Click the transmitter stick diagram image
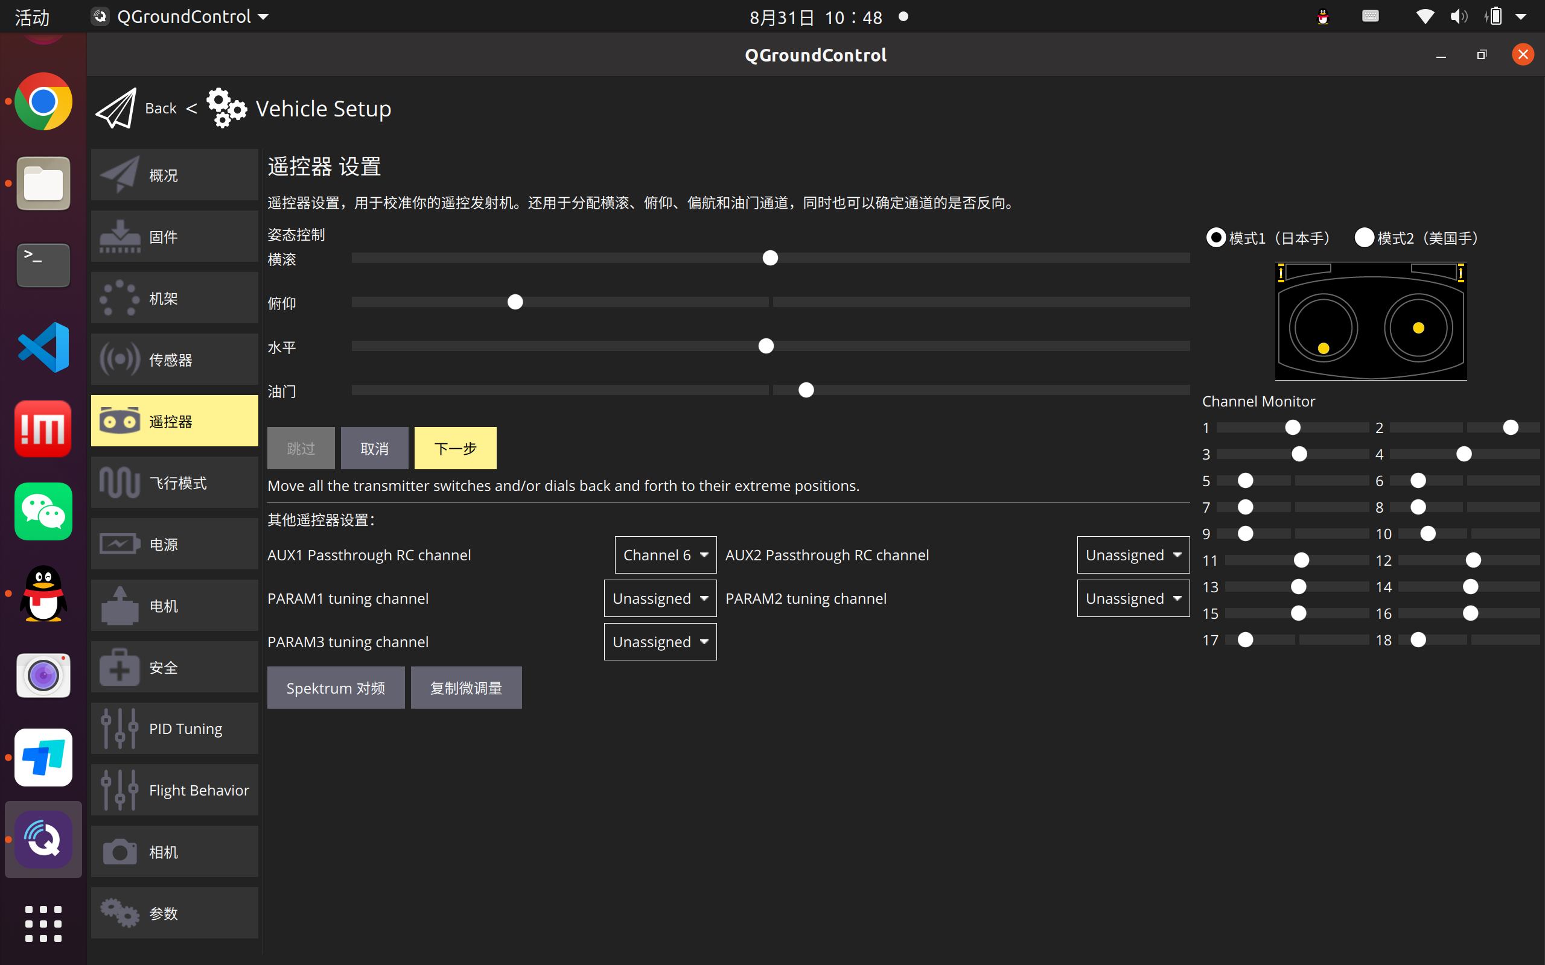This screenshot has height=965, width=1545. [1371, 321]
